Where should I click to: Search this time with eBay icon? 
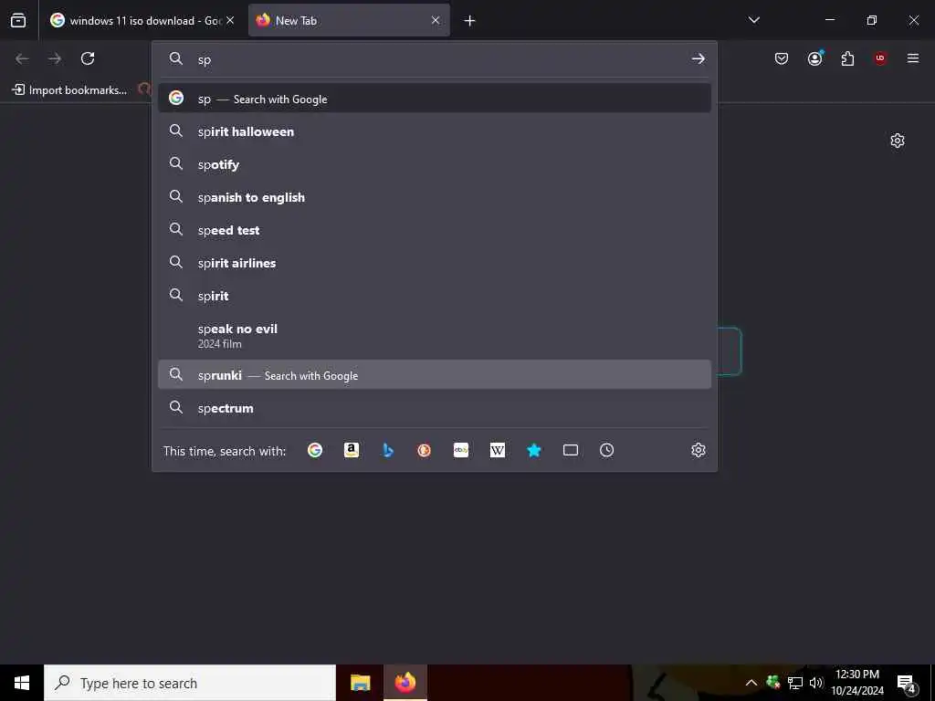[x=461, y=450]
